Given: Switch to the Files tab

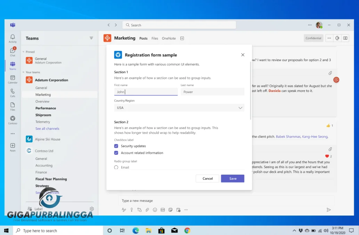Looking at the screenshot, I should click(155, 38).
